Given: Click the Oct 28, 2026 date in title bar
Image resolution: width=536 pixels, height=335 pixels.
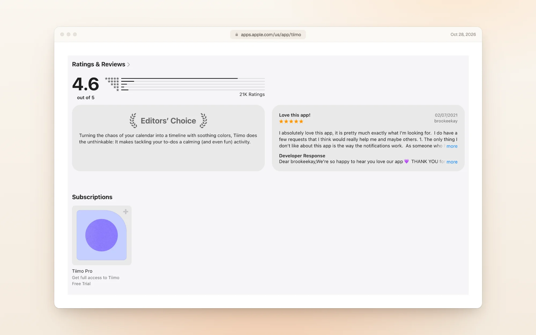Looking at the screenshot, I should pos(463,34).
